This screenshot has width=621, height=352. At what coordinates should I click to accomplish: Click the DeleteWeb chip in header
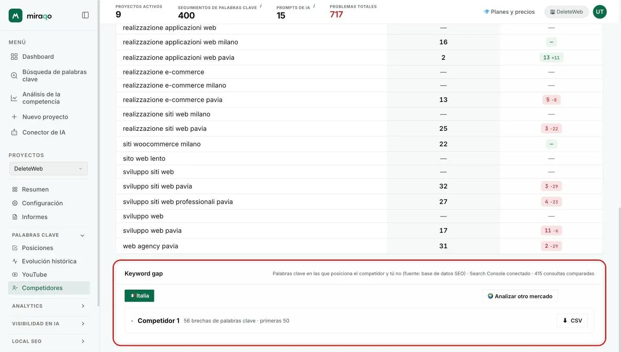567,12
